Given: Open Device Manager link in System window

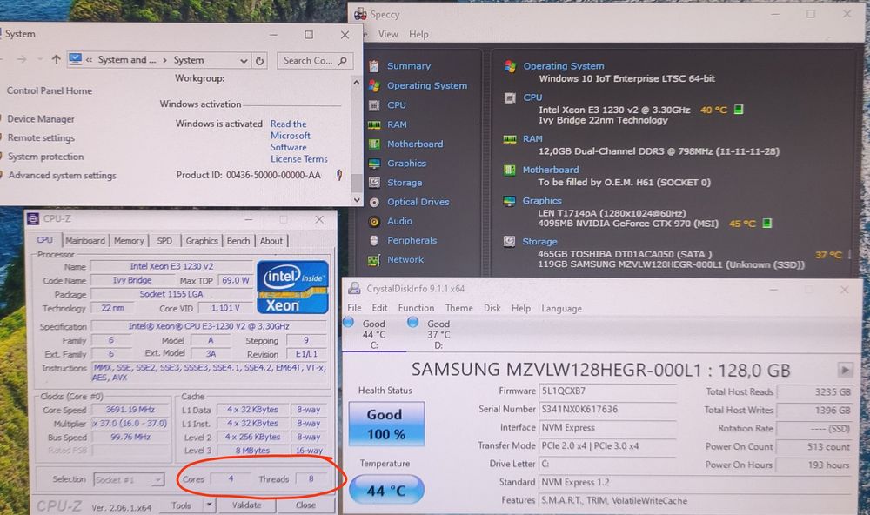Looking at the screenshot, I should pyautogui.click(x=41, y=119).
